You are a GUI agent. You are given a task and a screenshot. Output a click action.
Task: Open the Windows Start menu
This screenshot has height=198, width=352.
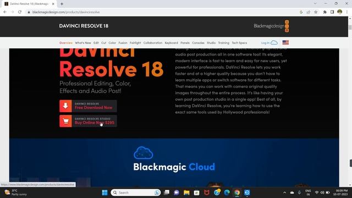pyautogui.click(x=105, y=193)
